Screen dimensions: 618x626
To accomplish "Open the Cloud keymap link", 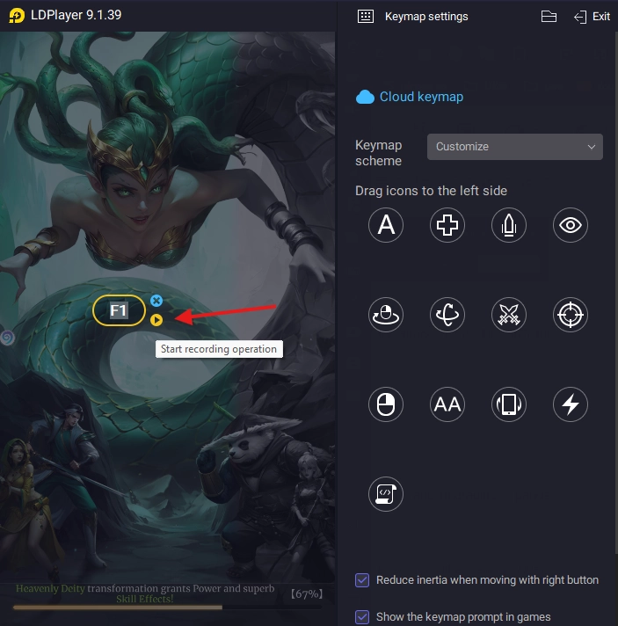I will [x=421, y=97].
